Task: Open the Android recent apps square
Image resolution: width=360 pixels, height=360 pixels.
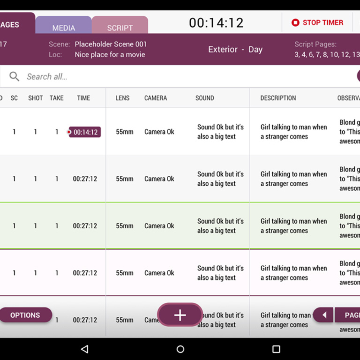Action: pos(276,349)
